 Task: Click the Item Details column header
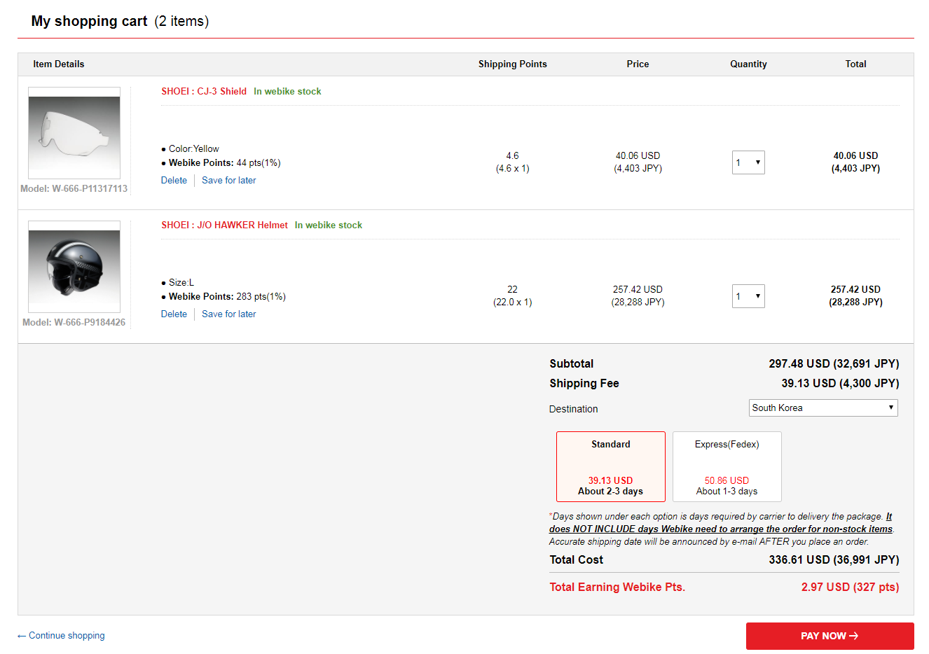point(58,64)
